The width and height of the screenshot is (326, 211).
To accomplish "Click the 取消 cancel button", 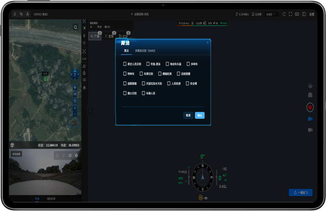I will pyautogui.click(x=188, y=115).
